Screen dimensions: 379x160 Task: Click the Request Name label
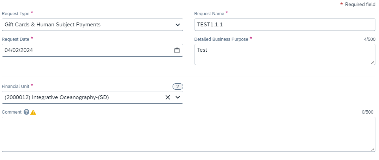click(209, 14)
